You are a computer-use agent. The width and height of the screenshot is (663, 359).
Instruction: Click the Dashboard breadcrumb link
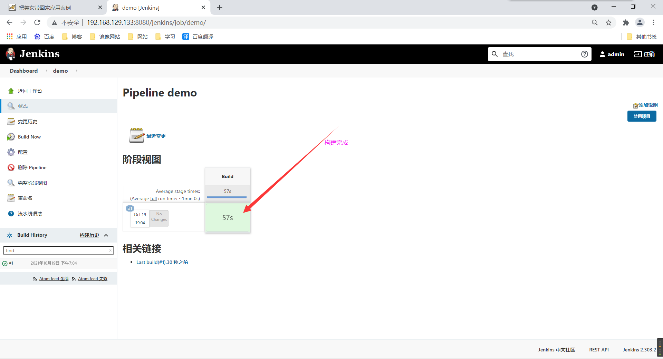[24, 71]
